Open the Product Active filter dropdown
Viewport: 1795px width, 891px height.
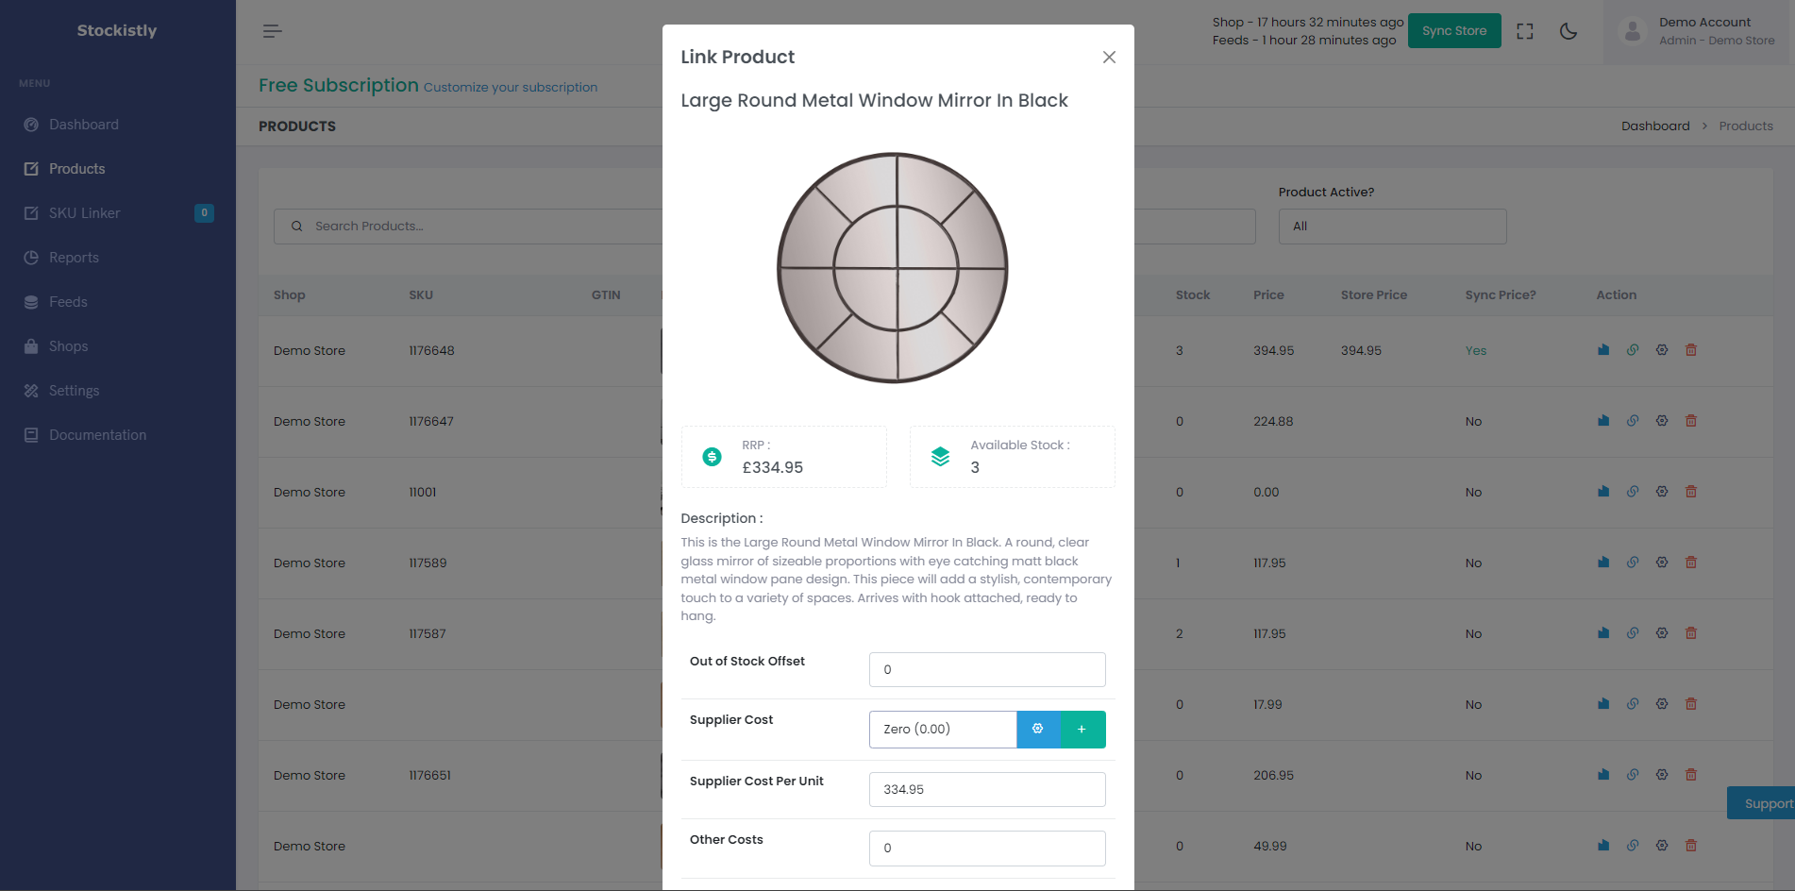[x=1392, y=226]
